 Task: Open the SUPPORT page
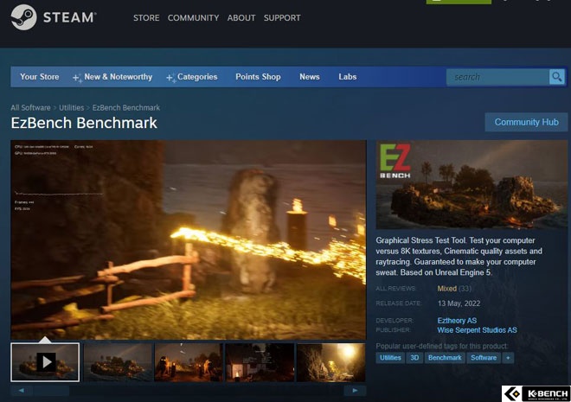coord(282,18)
